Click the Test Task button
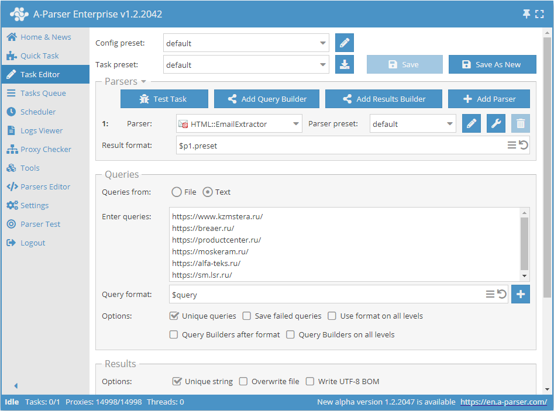The image size is (554, 411). click(x=164, y=99)
